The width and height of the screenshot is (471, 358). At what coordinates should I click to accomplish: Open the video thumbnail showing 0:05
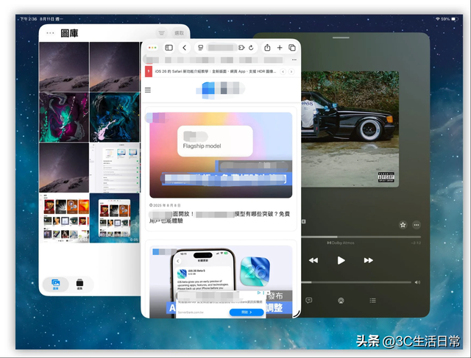(x=115, y=218)
